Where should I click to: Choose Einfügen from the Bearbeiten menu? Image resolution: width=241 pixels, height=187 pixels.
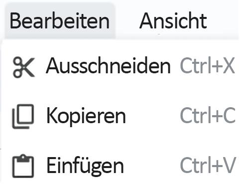click(121, 166)
